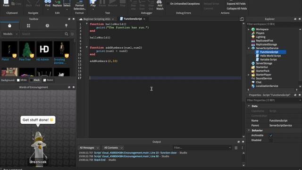
Task: Set Toolbox background to White
Action: tap(18, 80)
